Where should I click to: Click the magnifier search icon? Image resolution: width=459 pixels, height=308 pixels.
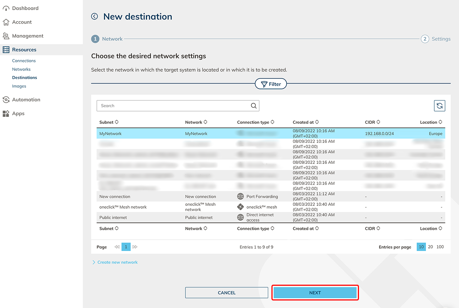254,106
